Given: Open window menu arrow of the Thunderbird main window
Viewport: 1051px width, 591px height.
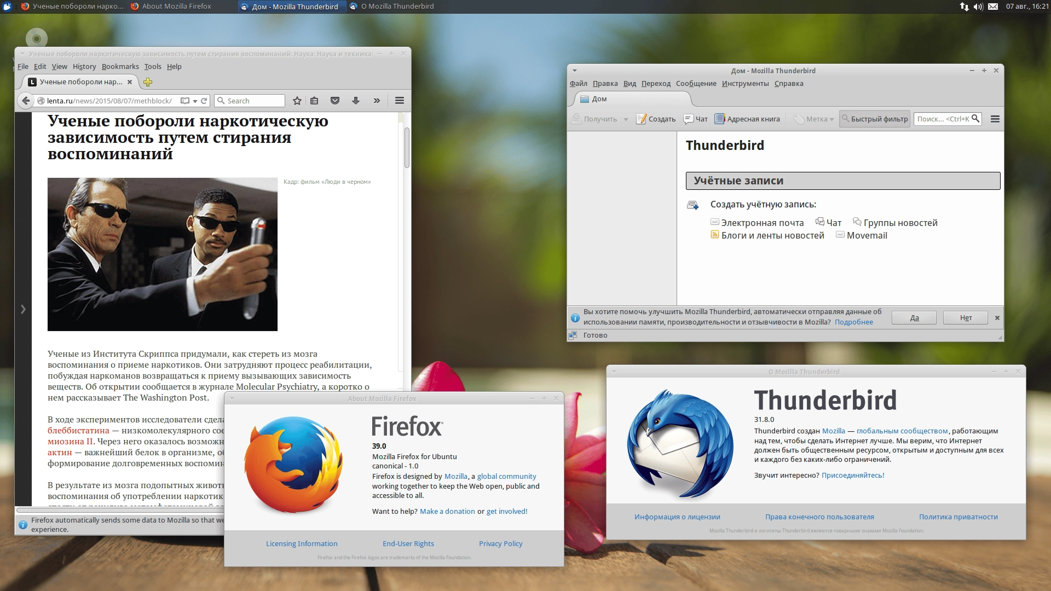Looking at the screenshot, I should pos(575,71).
